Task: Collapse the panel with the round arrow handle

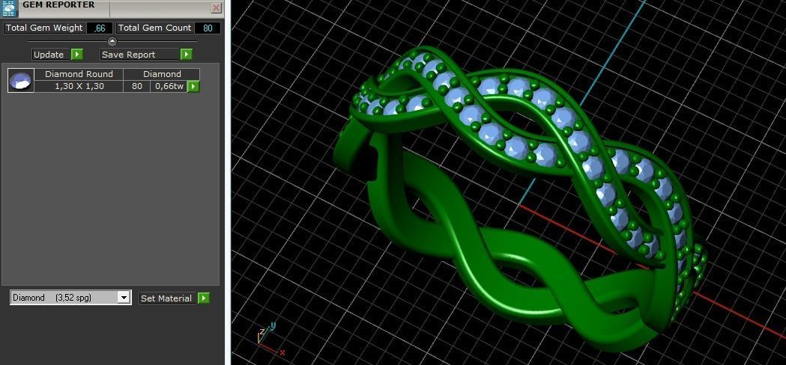Action: (x=112, y=41)
